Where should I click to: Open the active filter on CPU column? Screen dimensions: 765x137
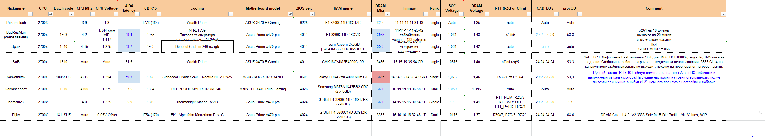tap(51, 14)
